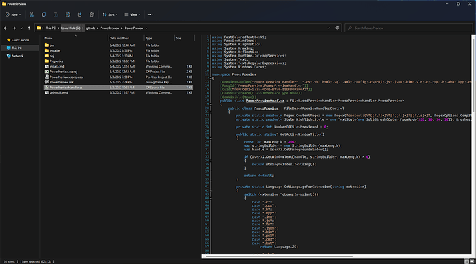Sort by Date modified column header
The height and width of the screenshot is (264, 476).
126,38
